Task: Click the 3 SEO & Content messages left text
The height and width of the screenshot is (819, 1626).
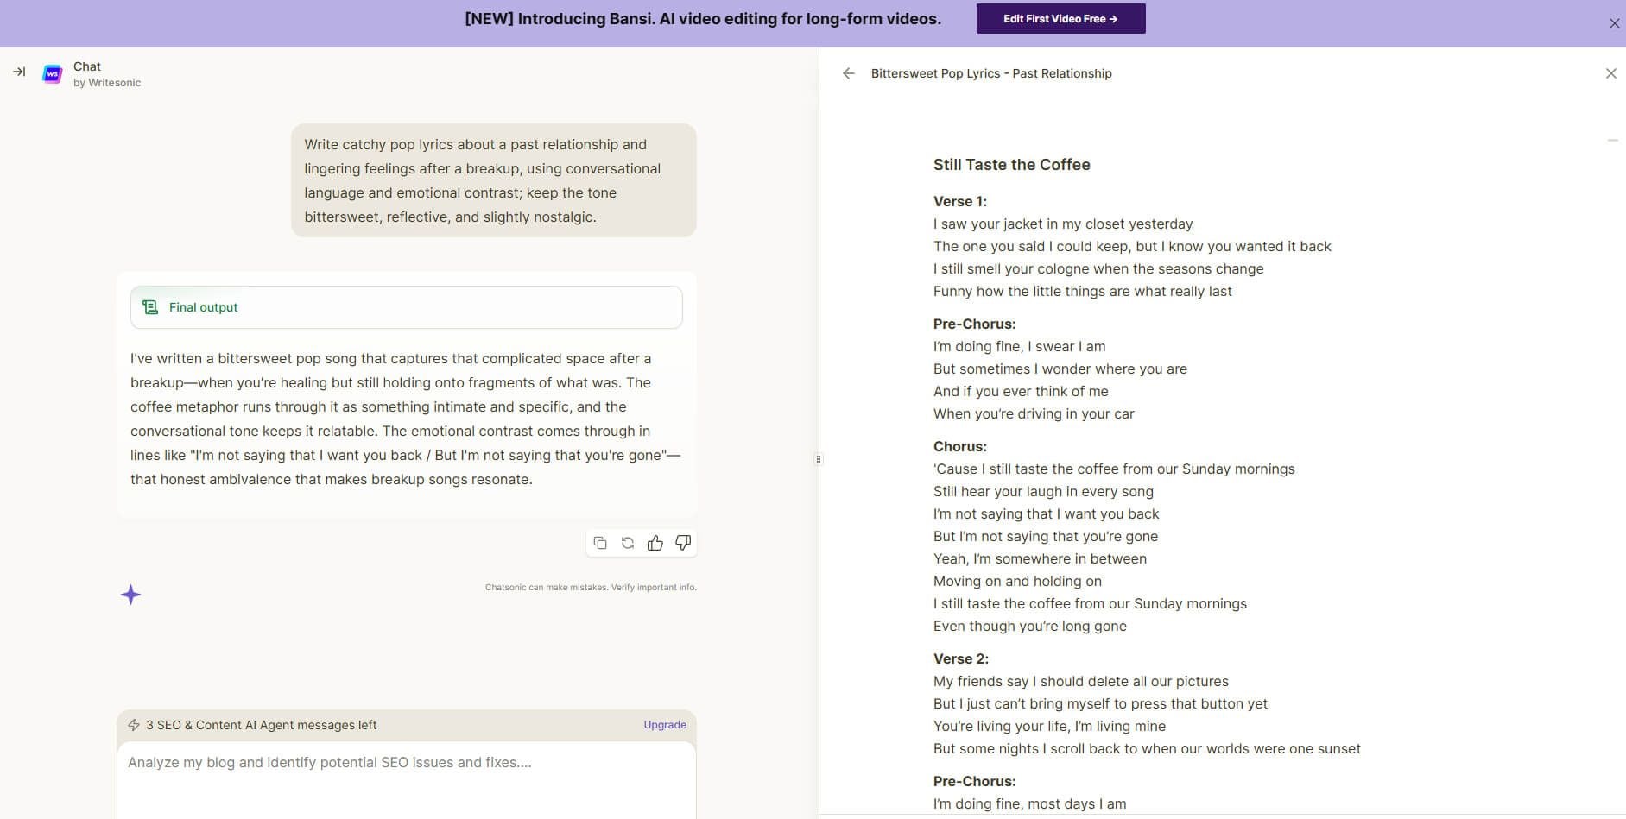Action: coord(262,725)
